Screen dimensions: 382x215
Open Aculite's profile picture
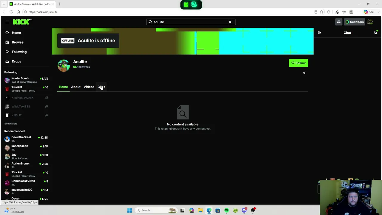[64, 66]
